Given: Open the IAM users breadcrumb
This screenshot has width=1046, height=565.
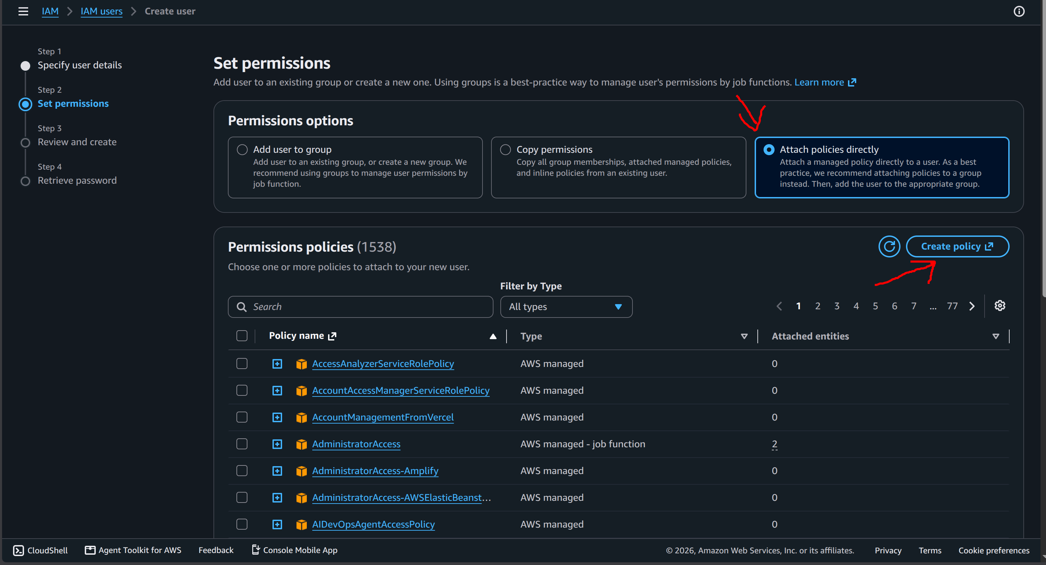Looking at the screenshot, I should coord(102,11).
